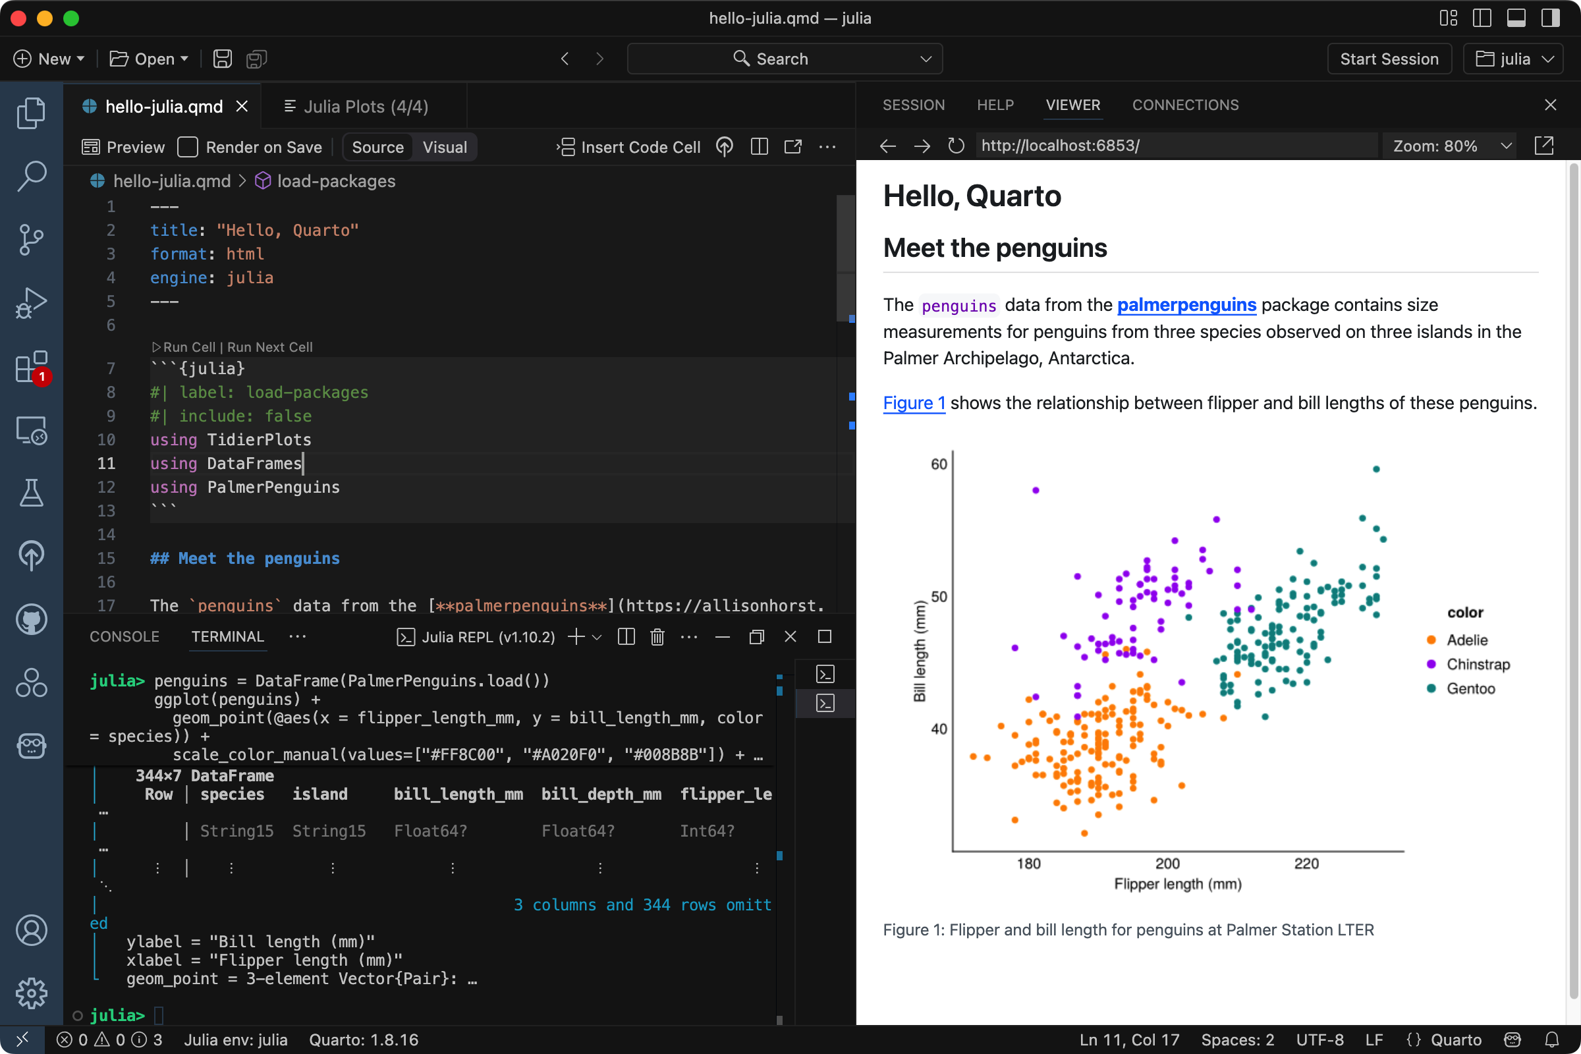
Task: Open the GitHub sidebar icon
Action: coord(31,620)
